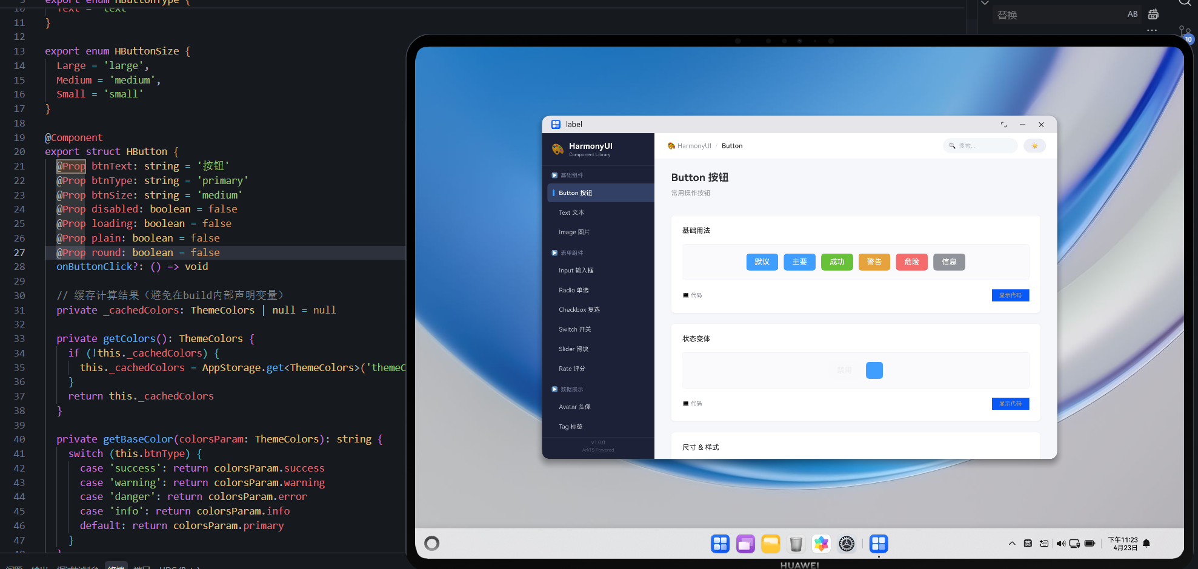
Task: Click line number 27 in the gutter
Action: [x=19, y=253]
